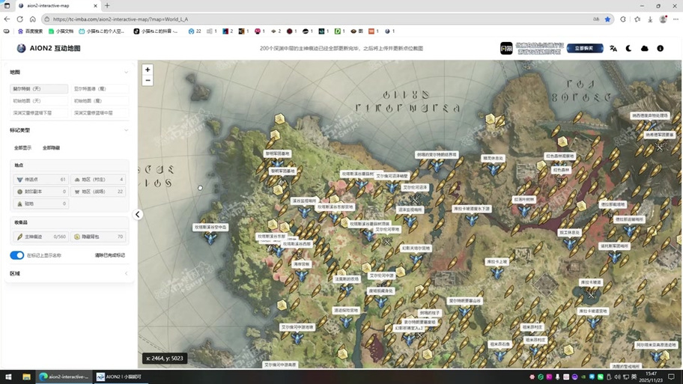683x384 pixels.
Task: Open Windows notification center icon
Action: tap(671, 377)
